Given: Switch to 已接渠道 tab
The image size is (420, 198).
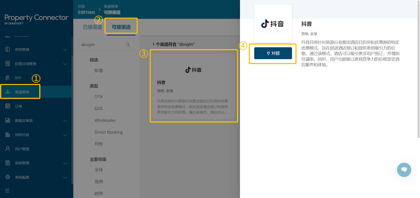Looking at the screenshot, I should pyautogui.click(x=92, y=27).
